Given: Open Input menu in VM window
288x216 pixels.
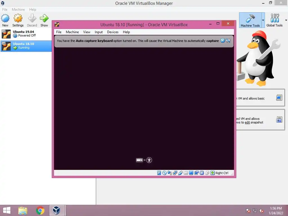Looking at the screenshot, I should tap(99, 32).
